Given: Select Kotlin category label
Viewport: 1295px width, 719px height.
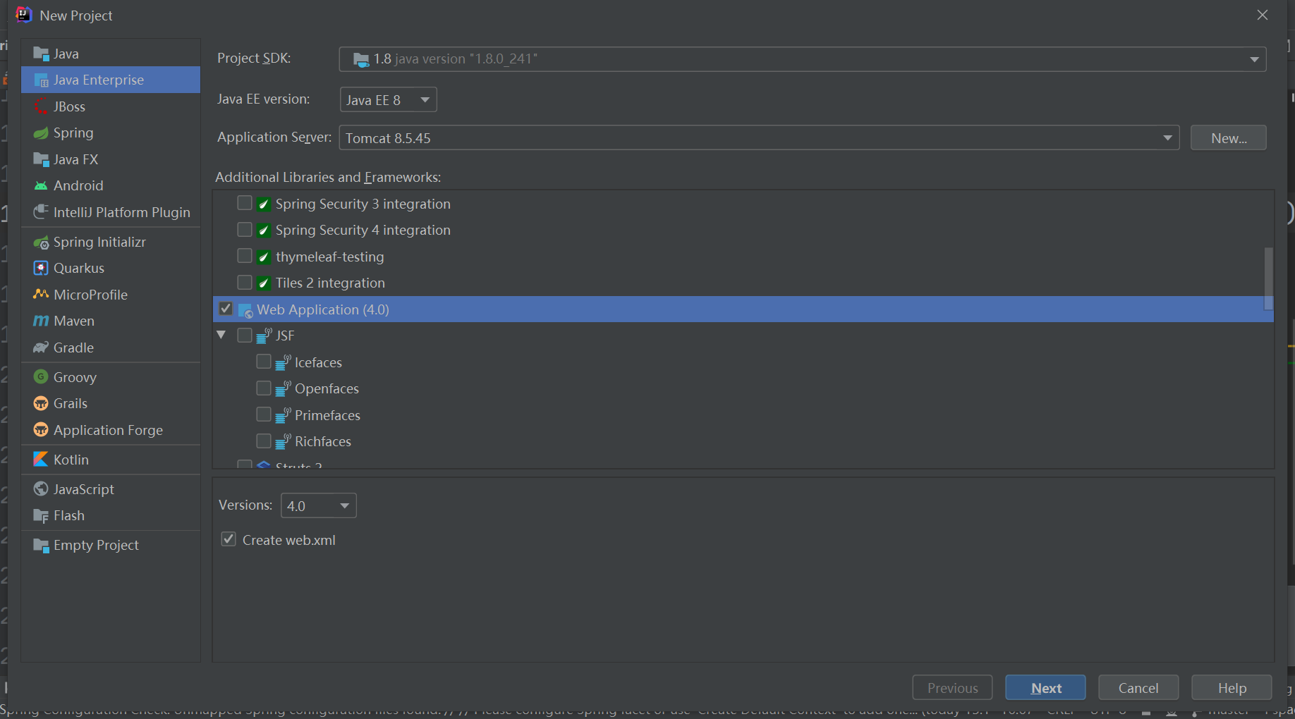Looking at the screenshot, I should [71, 460].
